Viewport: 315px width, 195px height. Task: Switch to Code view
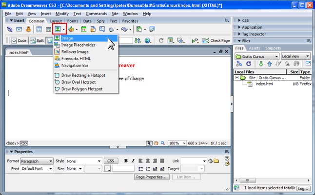20,41
